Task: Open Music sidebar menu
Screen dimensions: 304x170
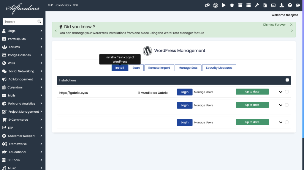Action: click(23, 167)
